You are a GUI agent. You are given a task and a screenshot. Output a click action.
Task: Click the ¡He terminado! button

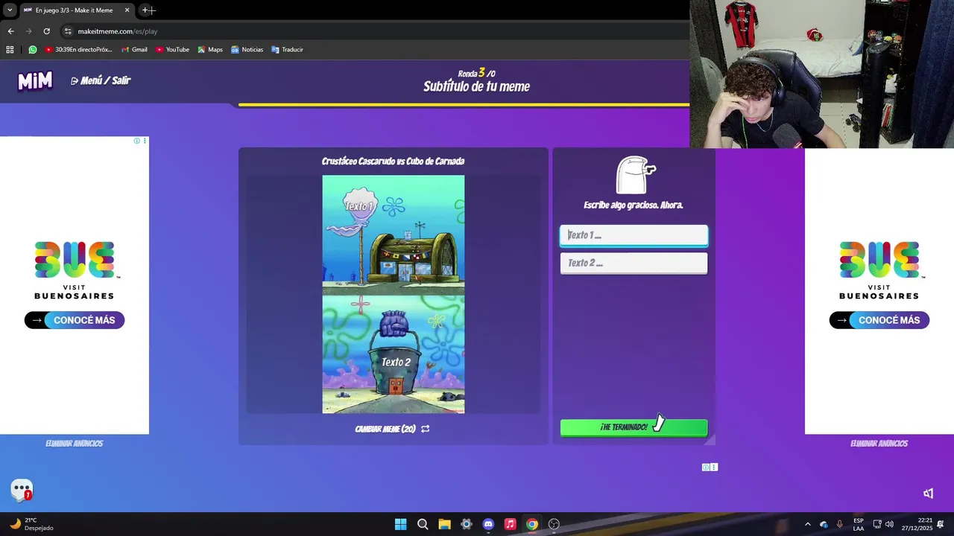coord(634,427)
